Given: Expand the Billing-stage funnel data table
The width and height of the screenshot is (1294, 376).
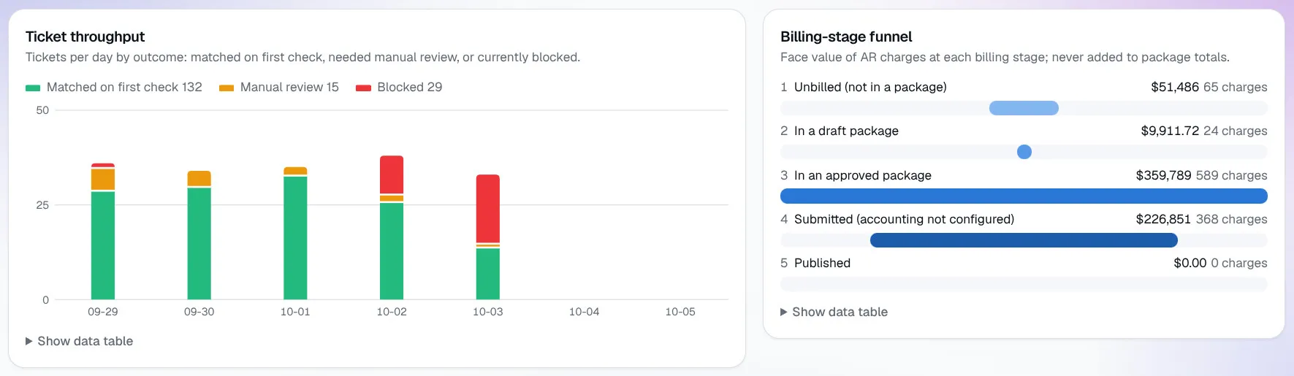Looking at the screenshot, I should [x=834, y=312].
